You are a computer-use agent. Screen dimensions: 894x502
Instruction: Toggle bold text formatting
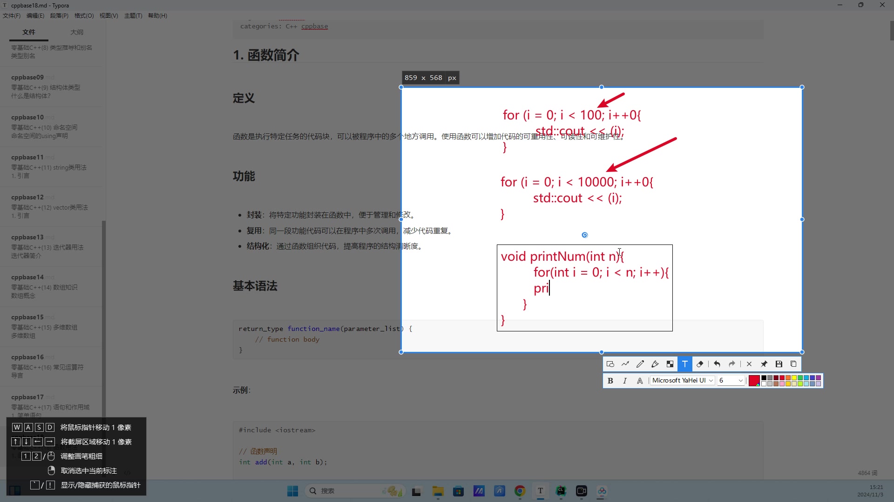pos(610,381)
